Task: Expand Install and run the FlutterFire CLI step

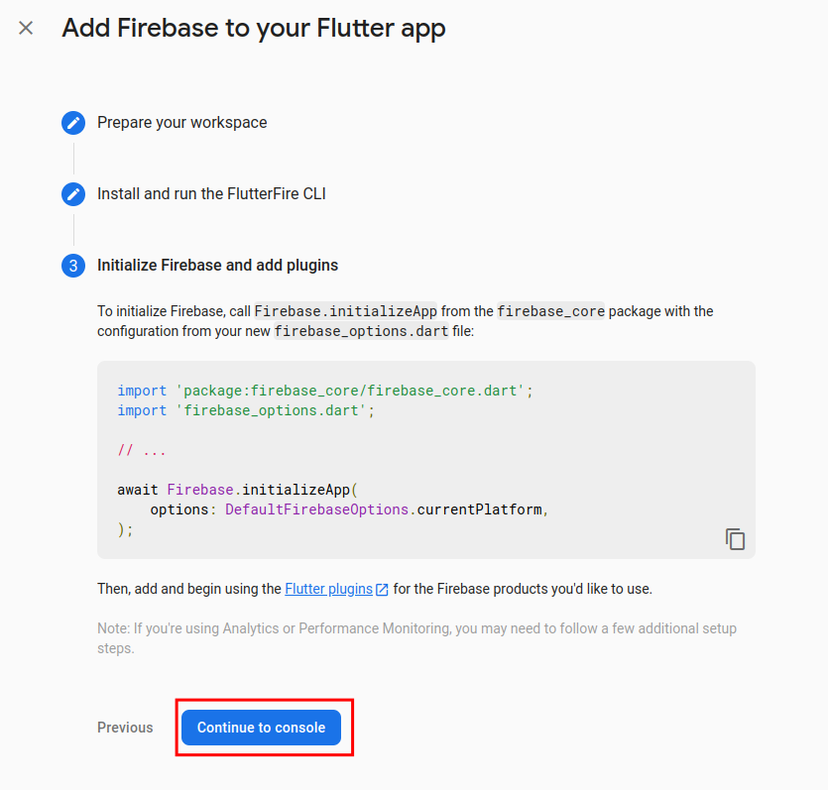Action: tap(211, 193)
